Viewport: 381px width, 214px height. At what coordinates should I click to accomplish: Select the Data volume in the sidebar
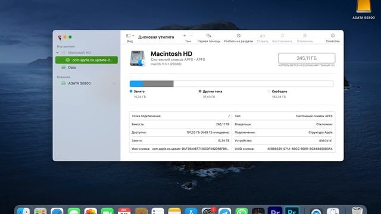(71, 67)
